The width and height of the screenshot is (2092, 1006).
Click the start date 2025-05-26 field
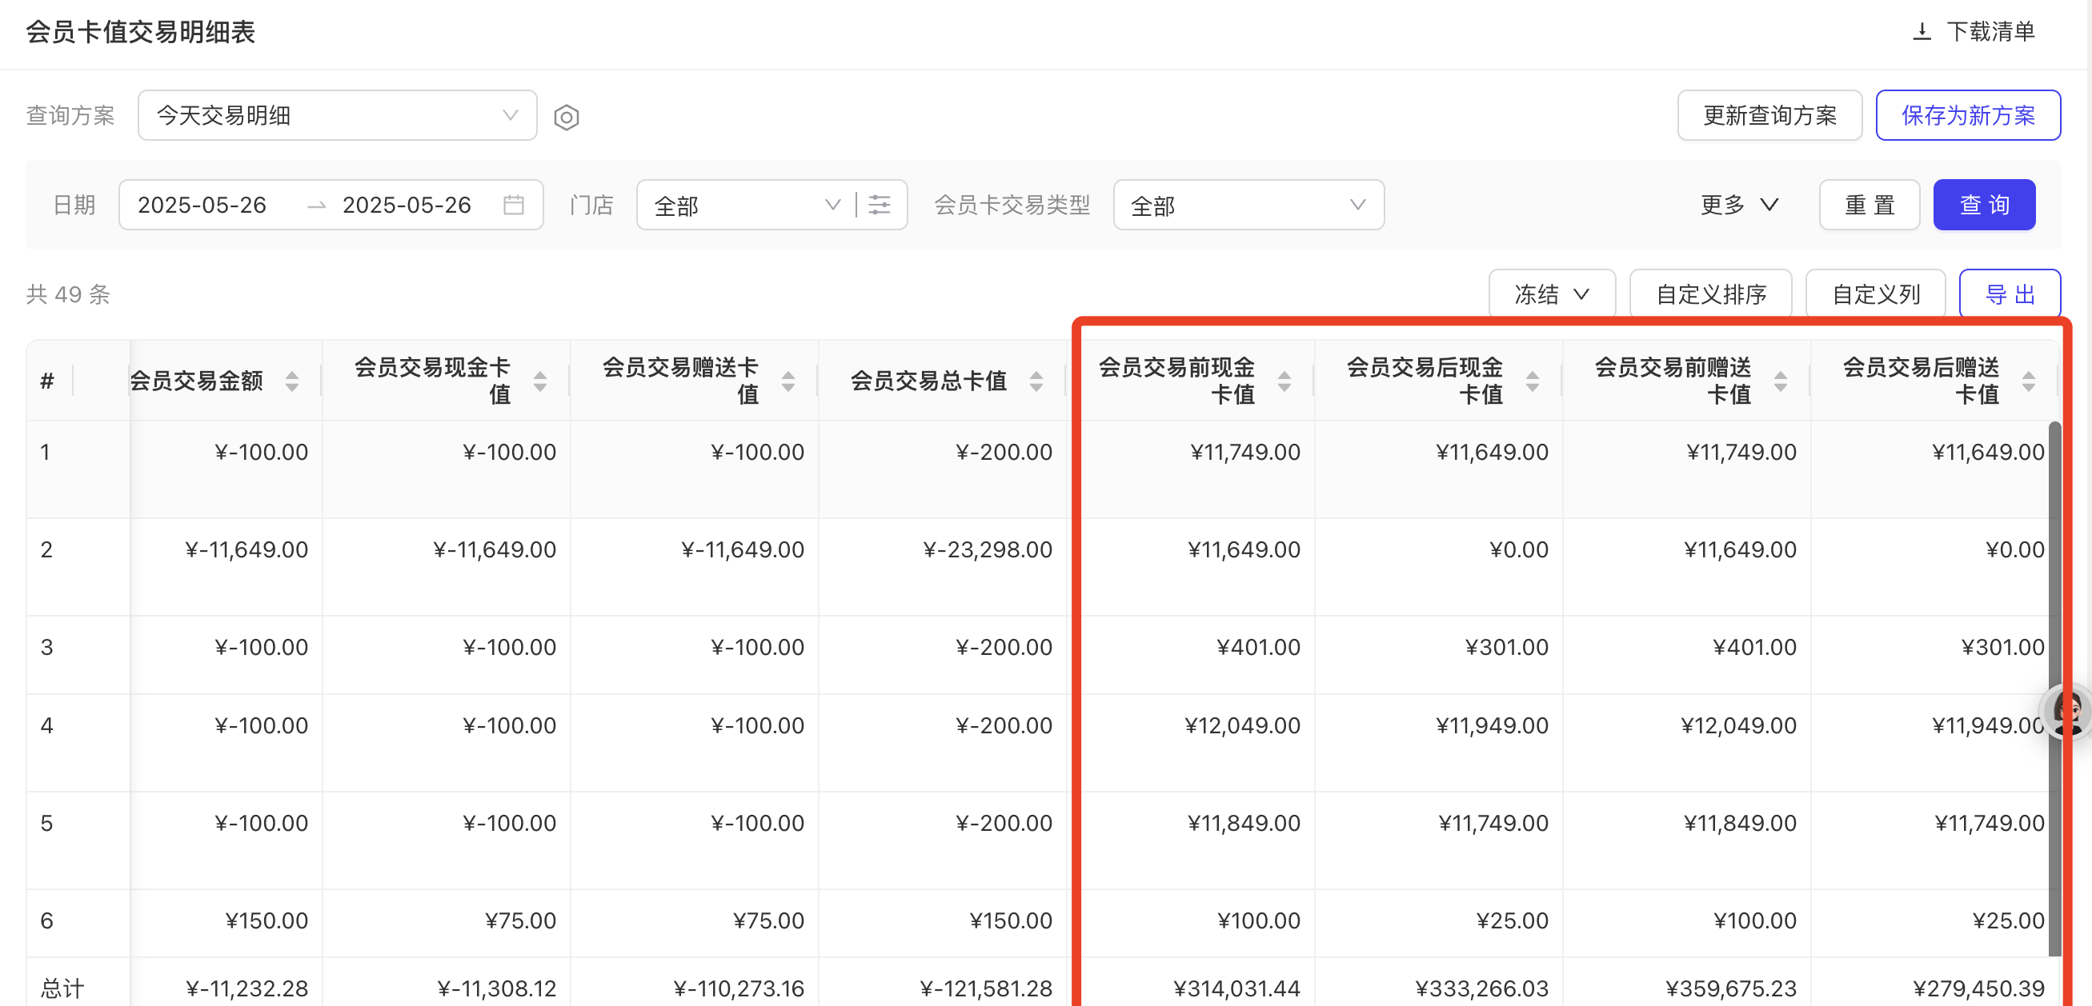click(x=202, y=205)
